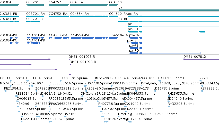
Task: Open the CG4752-PA protein label
Action: click(x=58, y=35)
